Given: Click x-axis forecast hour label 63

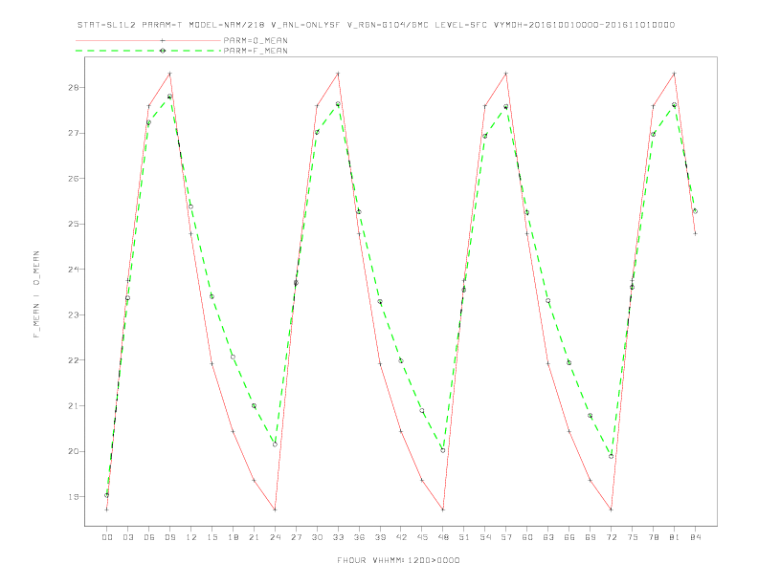Looking at the screenshot, I should pyautogui.click(x=548, y=537).
